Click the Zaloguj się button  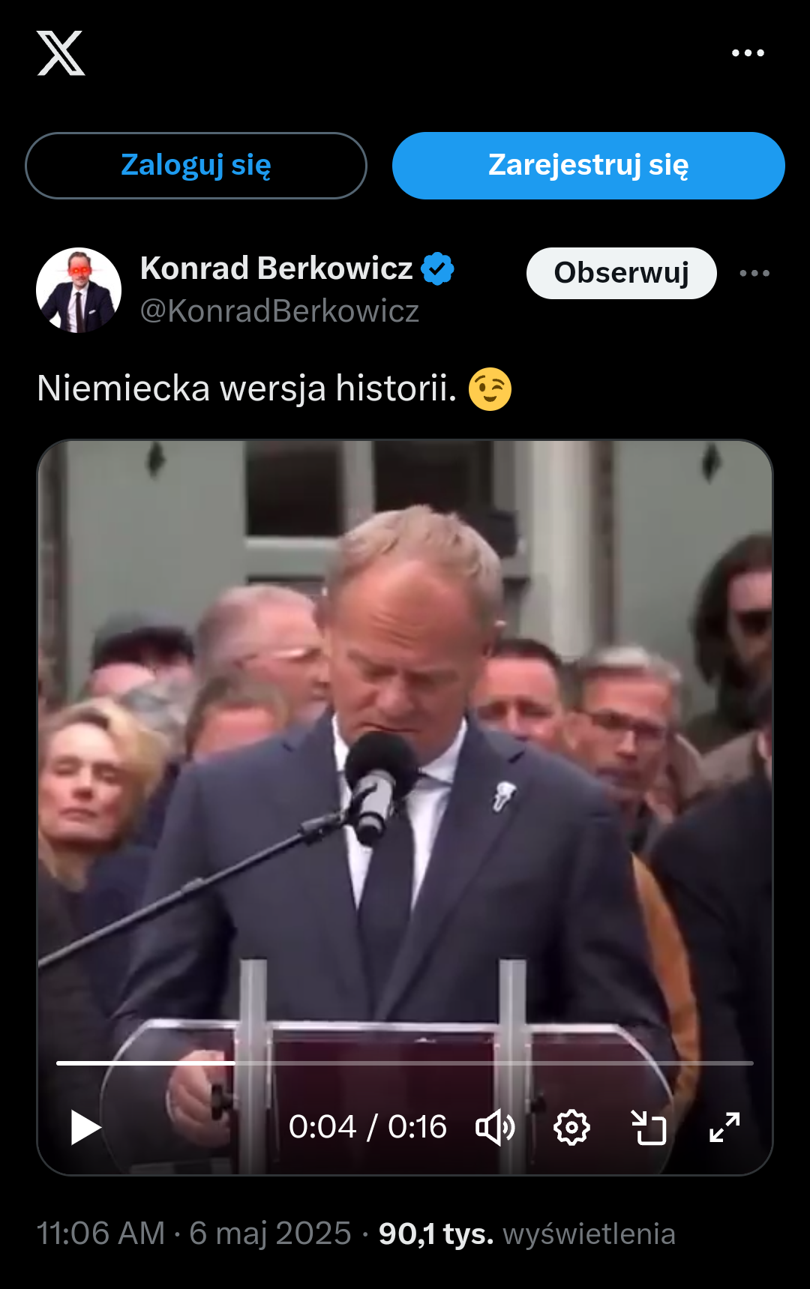pyautogui.click(x=196, y=166)
